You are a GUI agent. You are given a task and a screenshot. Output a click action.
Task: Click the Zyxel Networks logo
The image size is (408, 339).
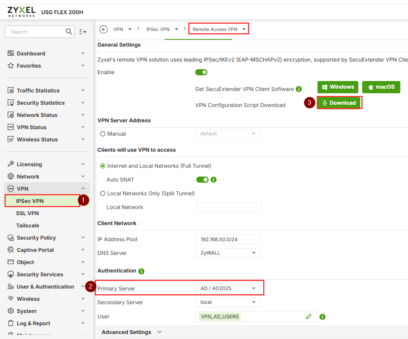click(x=21, y=12)
